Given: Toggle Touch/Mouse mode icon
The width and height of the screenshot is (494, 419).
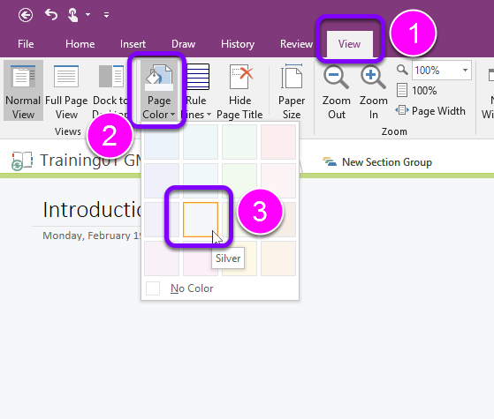Looking at the screenshot, I should [x=72, y=15].
